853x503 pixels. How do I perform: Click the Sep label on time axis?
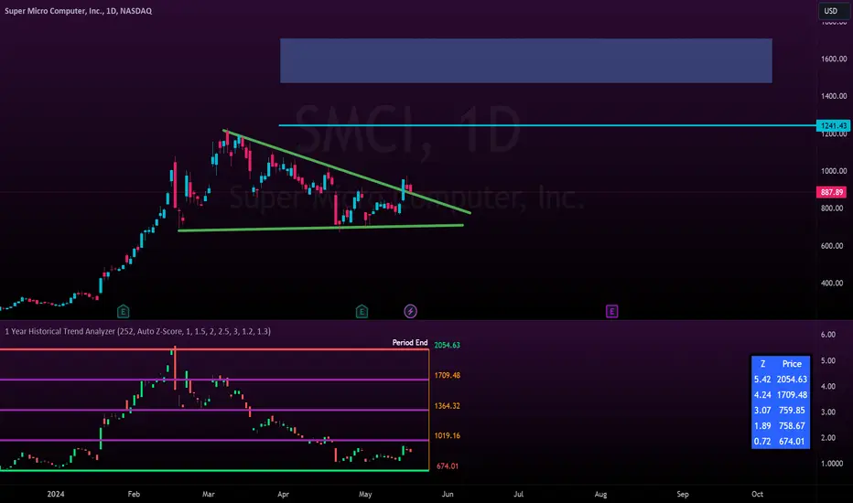(683, 494)
